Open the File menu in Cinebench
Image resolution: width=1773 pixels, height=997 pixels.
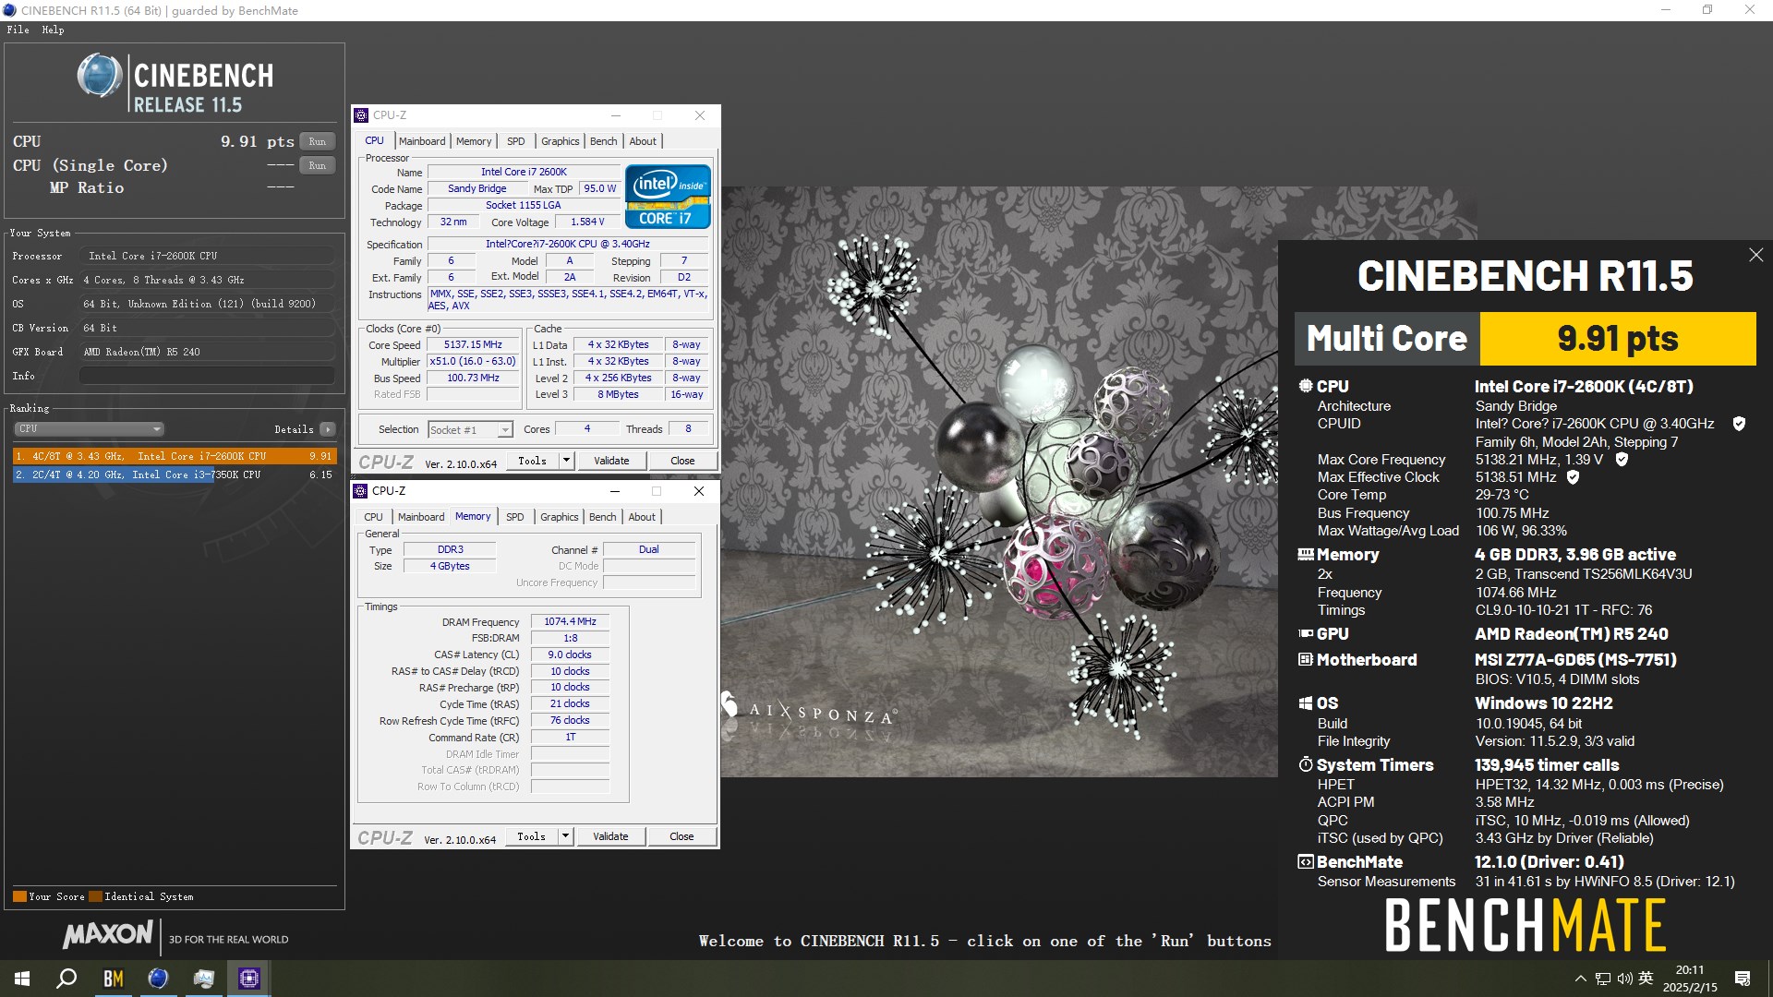click(x=18, y=30)
